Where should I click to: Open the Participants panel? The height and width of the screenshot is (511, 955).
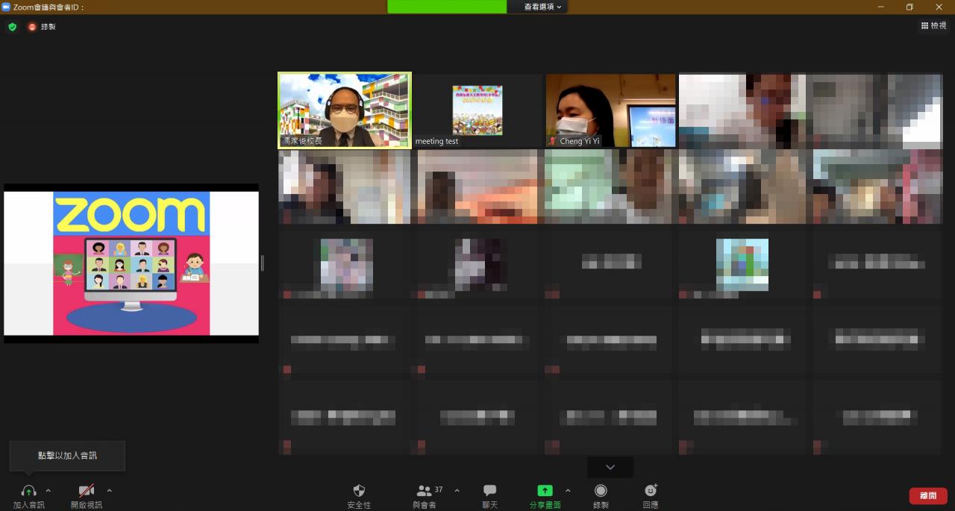pyautogui.click(x=425, y=491)
